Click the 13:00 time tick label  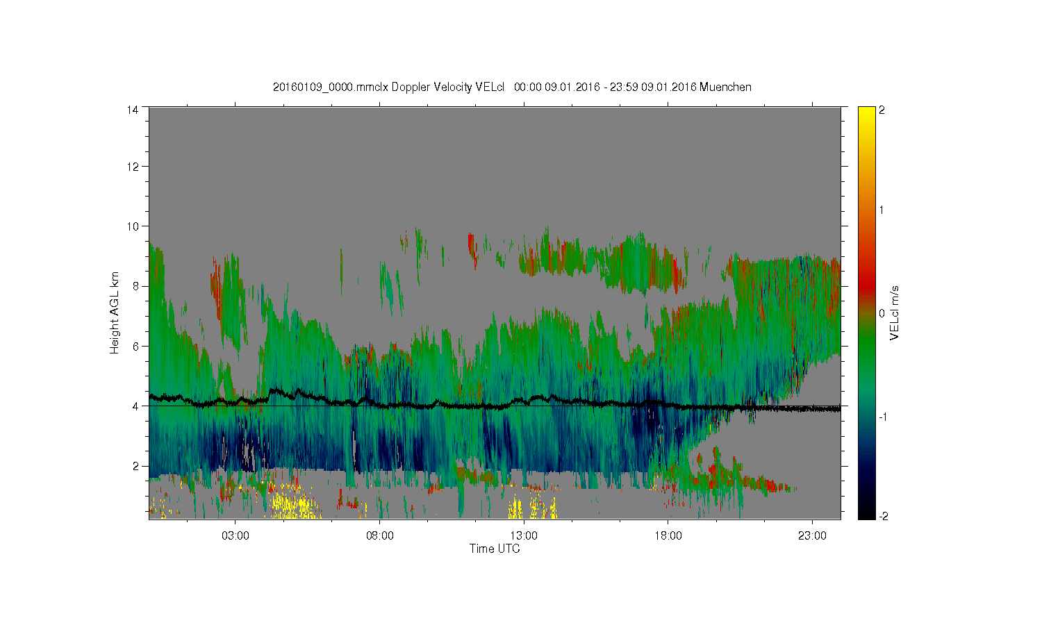point(524,536)
